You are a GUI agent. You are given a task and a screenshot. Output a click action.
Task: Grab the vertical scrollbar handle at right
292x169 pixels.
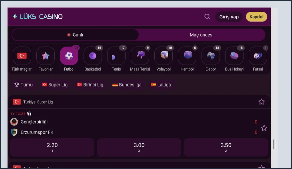(274, 144)
